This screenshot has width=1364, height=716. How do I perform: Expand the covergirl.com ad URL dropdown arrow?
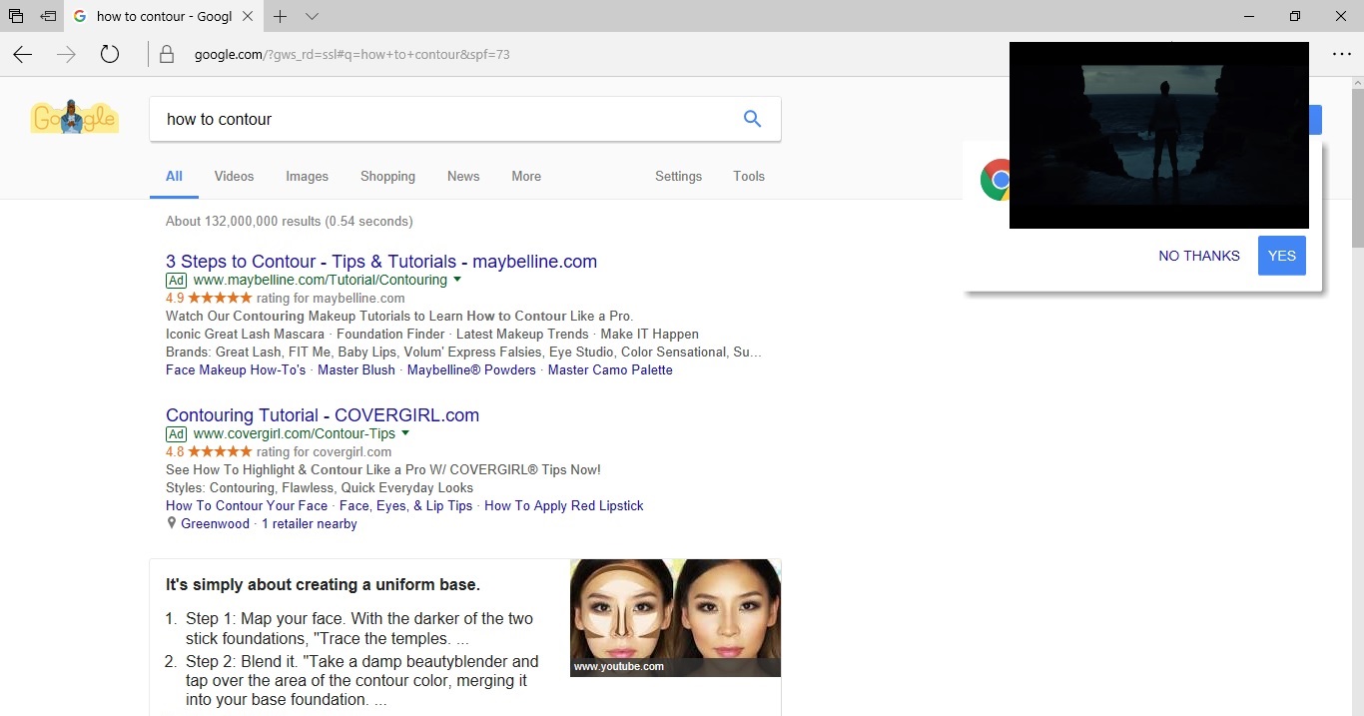click(405, 433)
